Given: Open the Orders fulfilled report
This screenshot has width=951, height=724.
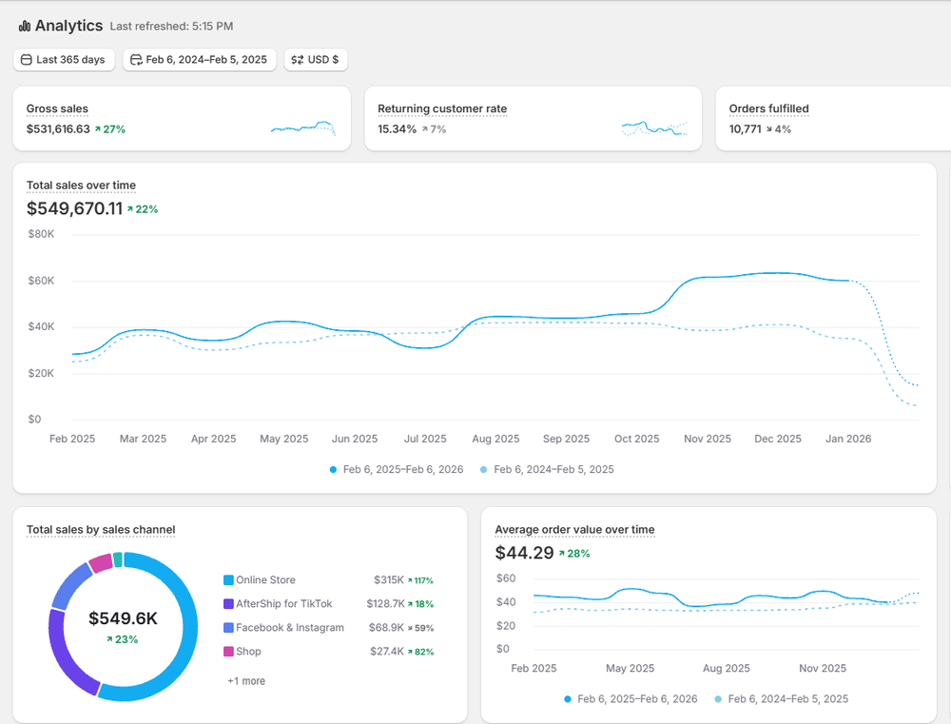Looking at the screenshot, I should click(768, 108).
